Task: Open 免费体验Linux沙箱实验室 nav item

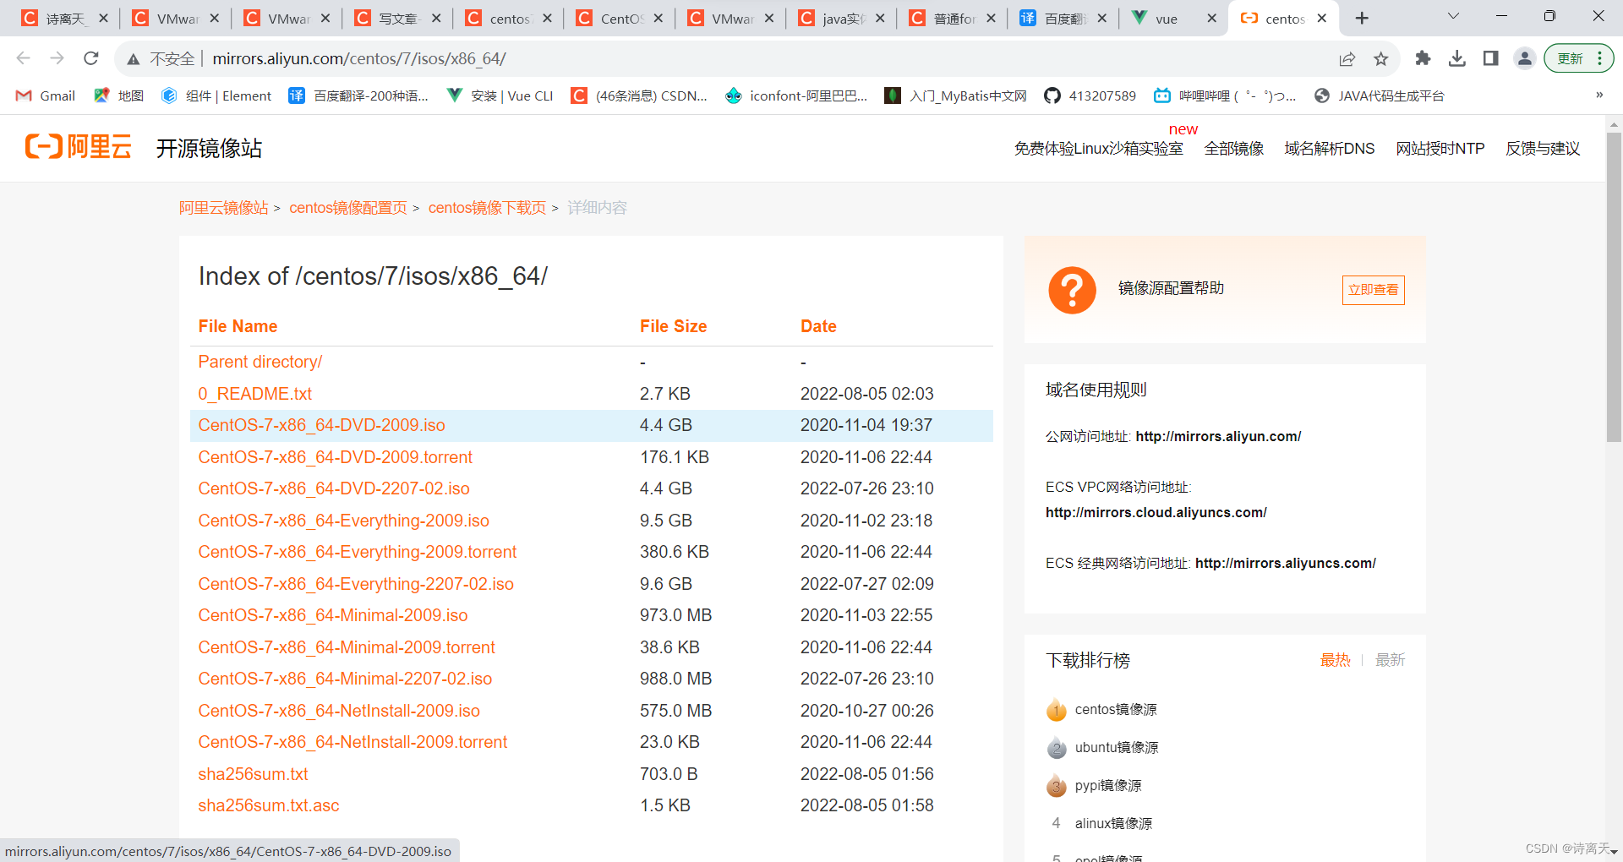Action: tap(1098, 149)
